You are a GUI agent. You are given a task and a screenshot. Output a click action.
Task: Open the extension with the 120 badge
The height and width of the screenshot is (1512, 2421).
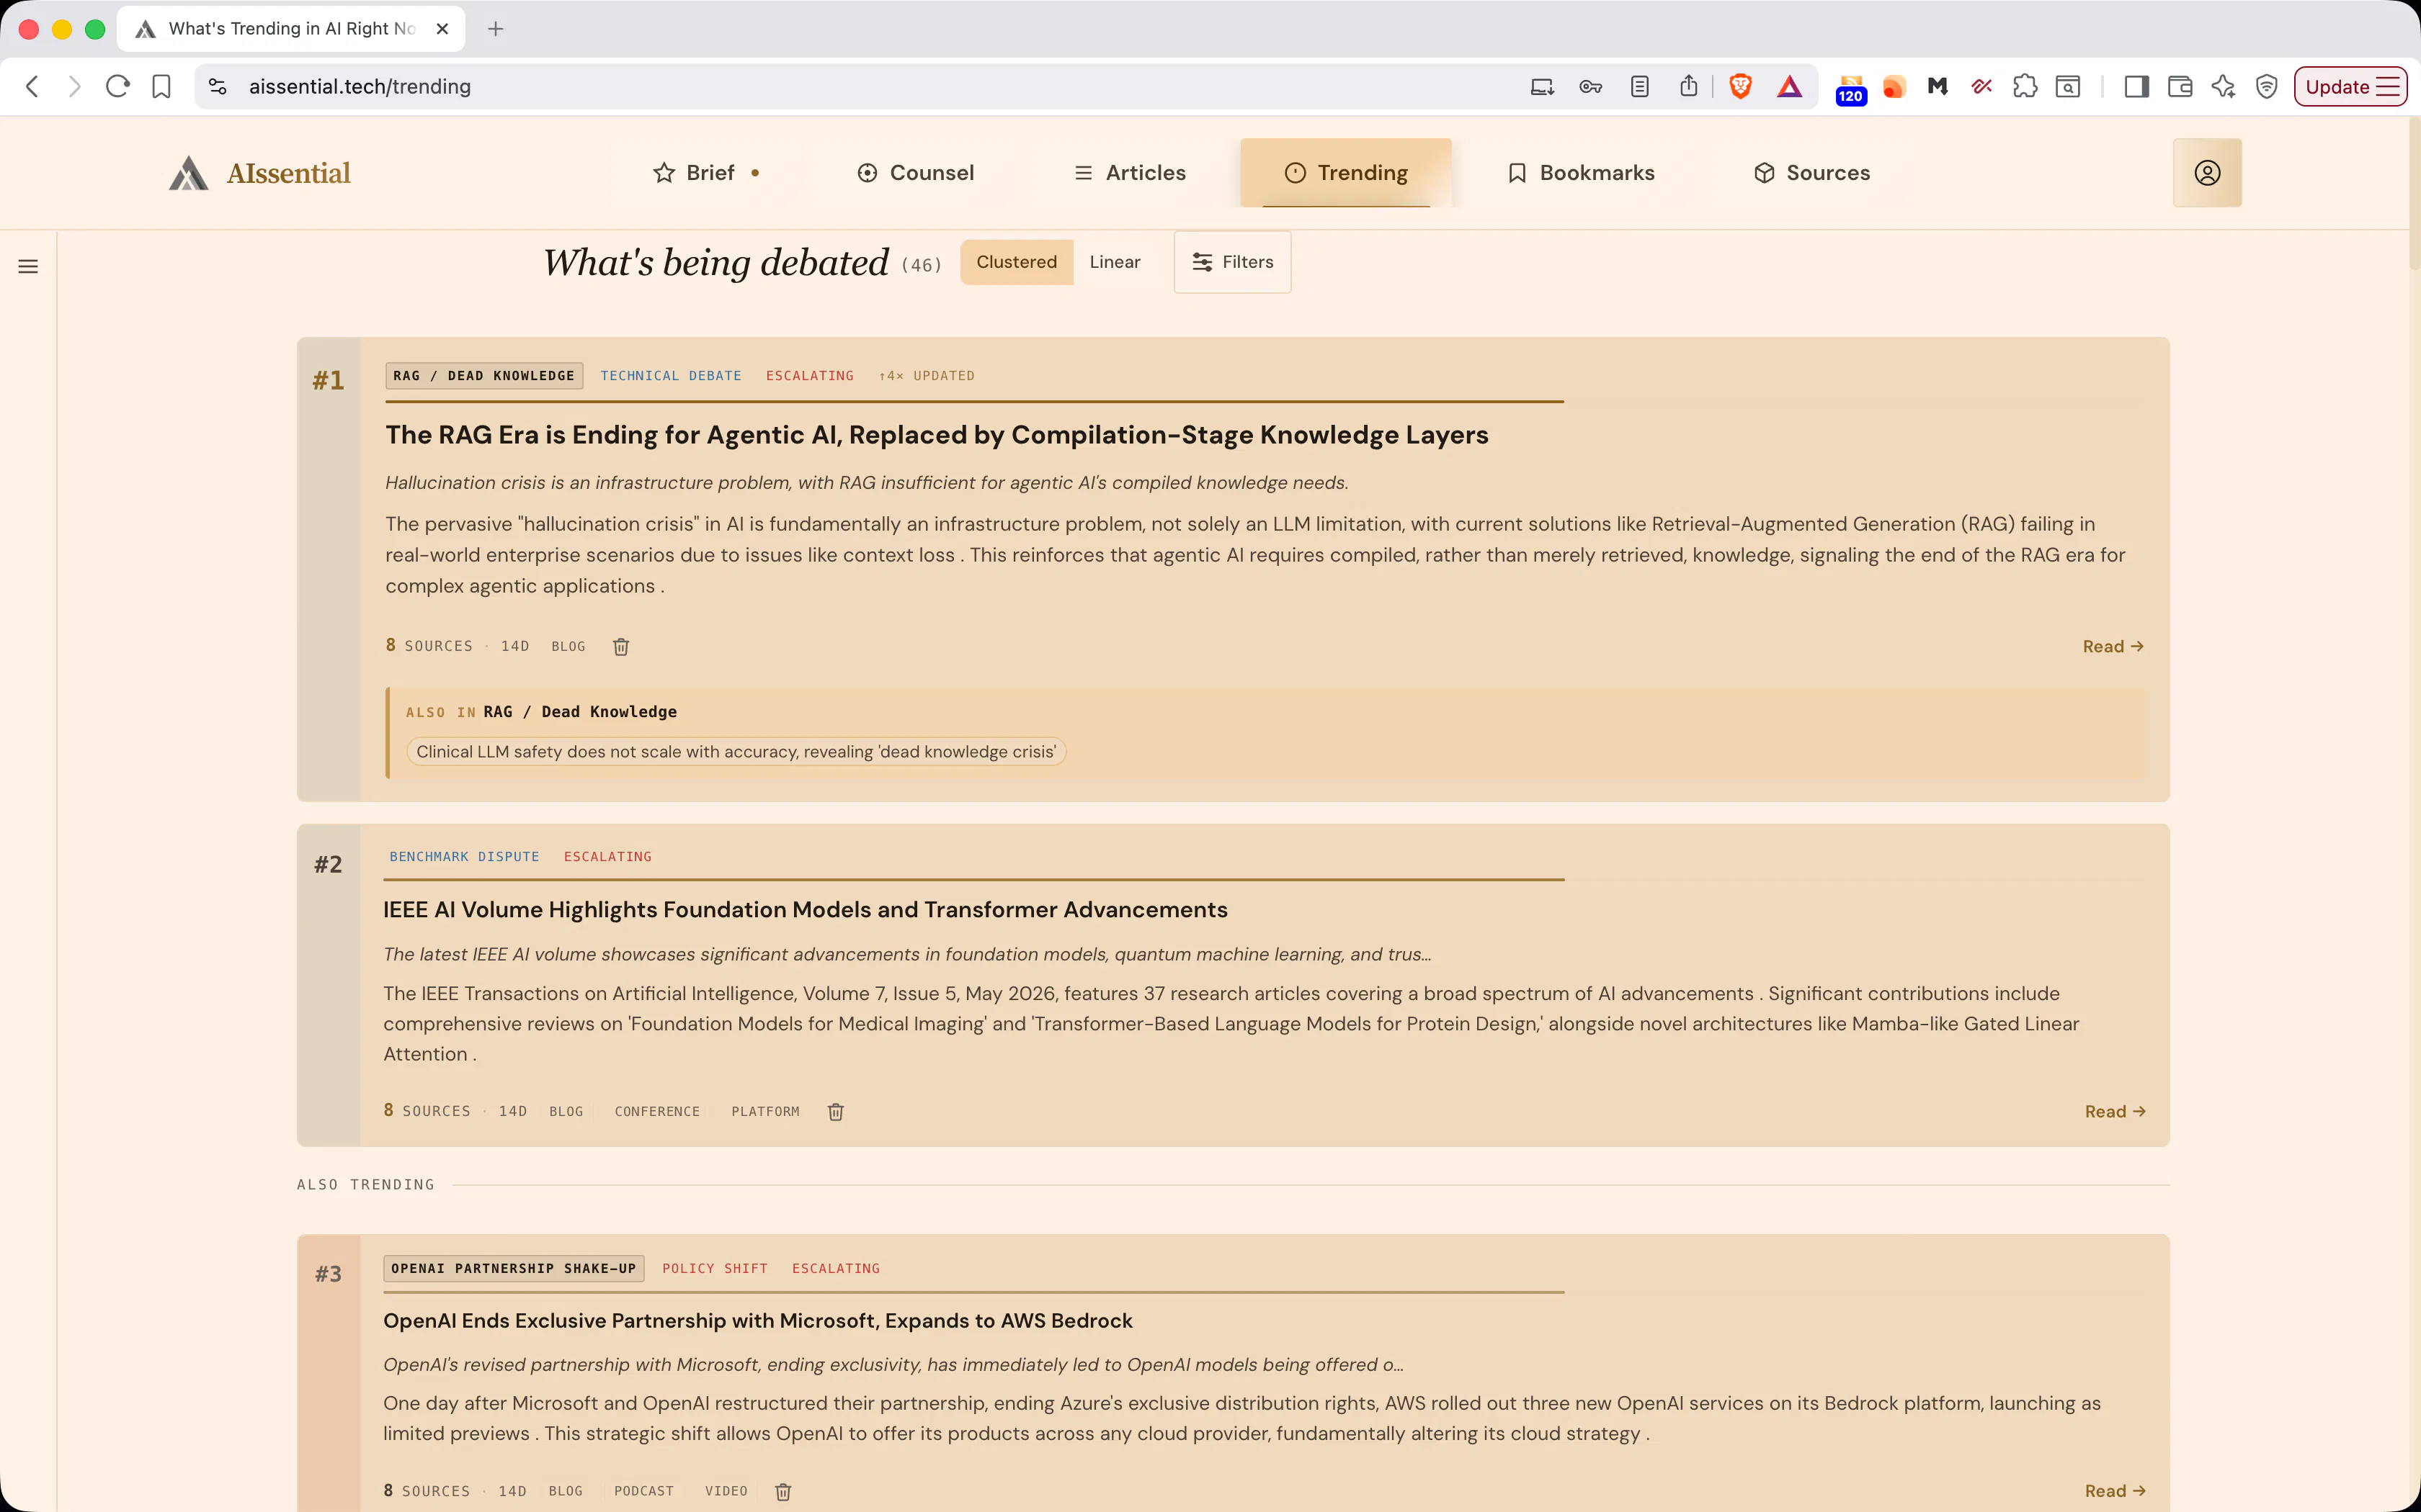(x=1851, y=89)
